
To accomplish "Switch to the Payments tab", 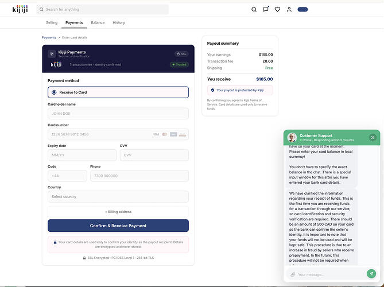I will [x=74, y=22].
